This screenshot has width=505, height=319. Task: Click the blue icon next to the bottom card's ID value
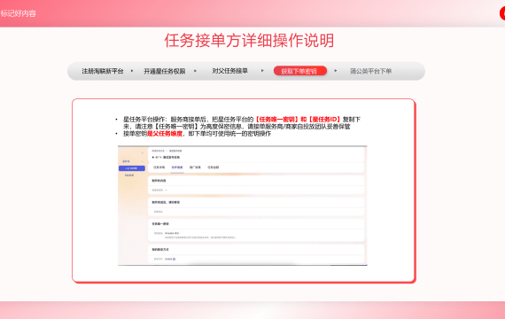click(175, 259)
